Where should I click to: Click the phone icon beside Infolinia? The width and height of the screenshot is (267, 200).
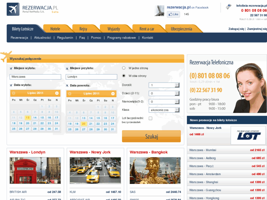click(228, 7)
